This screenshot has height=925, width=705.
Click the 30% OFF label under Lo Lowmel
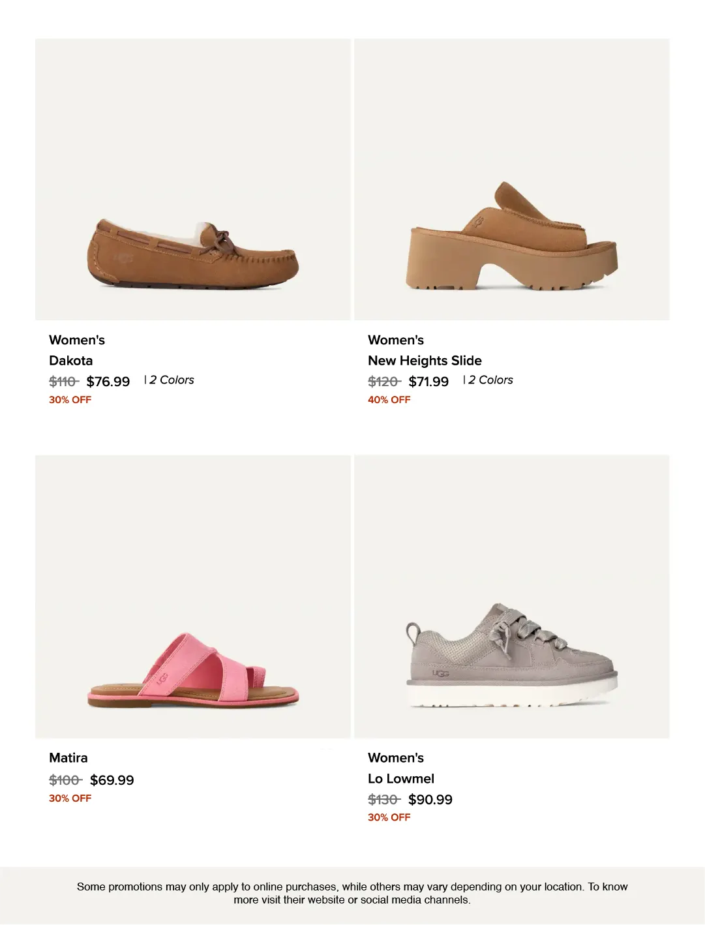[389, 817]
